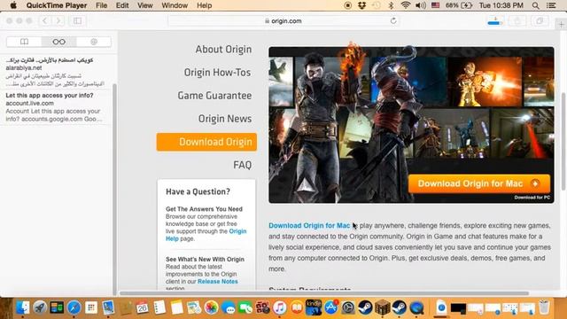Open the alarabiya.net reading list item
Viewport: 567px width, 319px height.
(57, 72)
